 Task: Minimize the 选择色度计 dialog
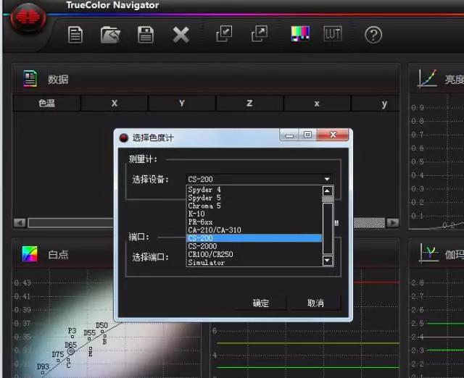pyautogui.click(x=289, y=135)
